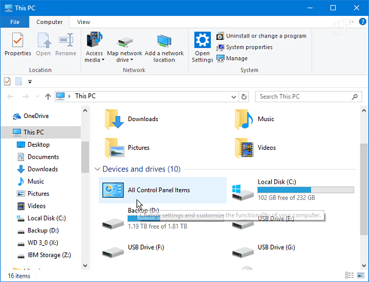The width and height of the screenshot is (369, 282).
Task: Click Uninstall or change a program
Action: click(261, 36)
